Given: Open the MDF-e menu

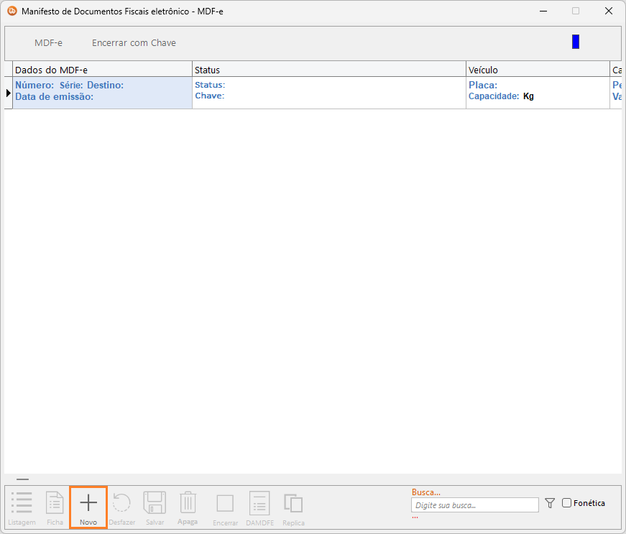Looking at the screenshot, I should (x=48, y=43).
